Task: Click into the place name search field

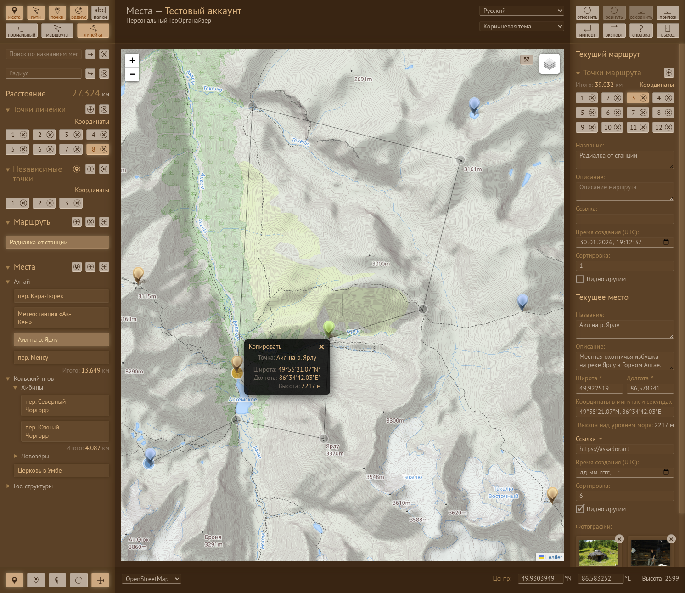Action: point(44,54)
